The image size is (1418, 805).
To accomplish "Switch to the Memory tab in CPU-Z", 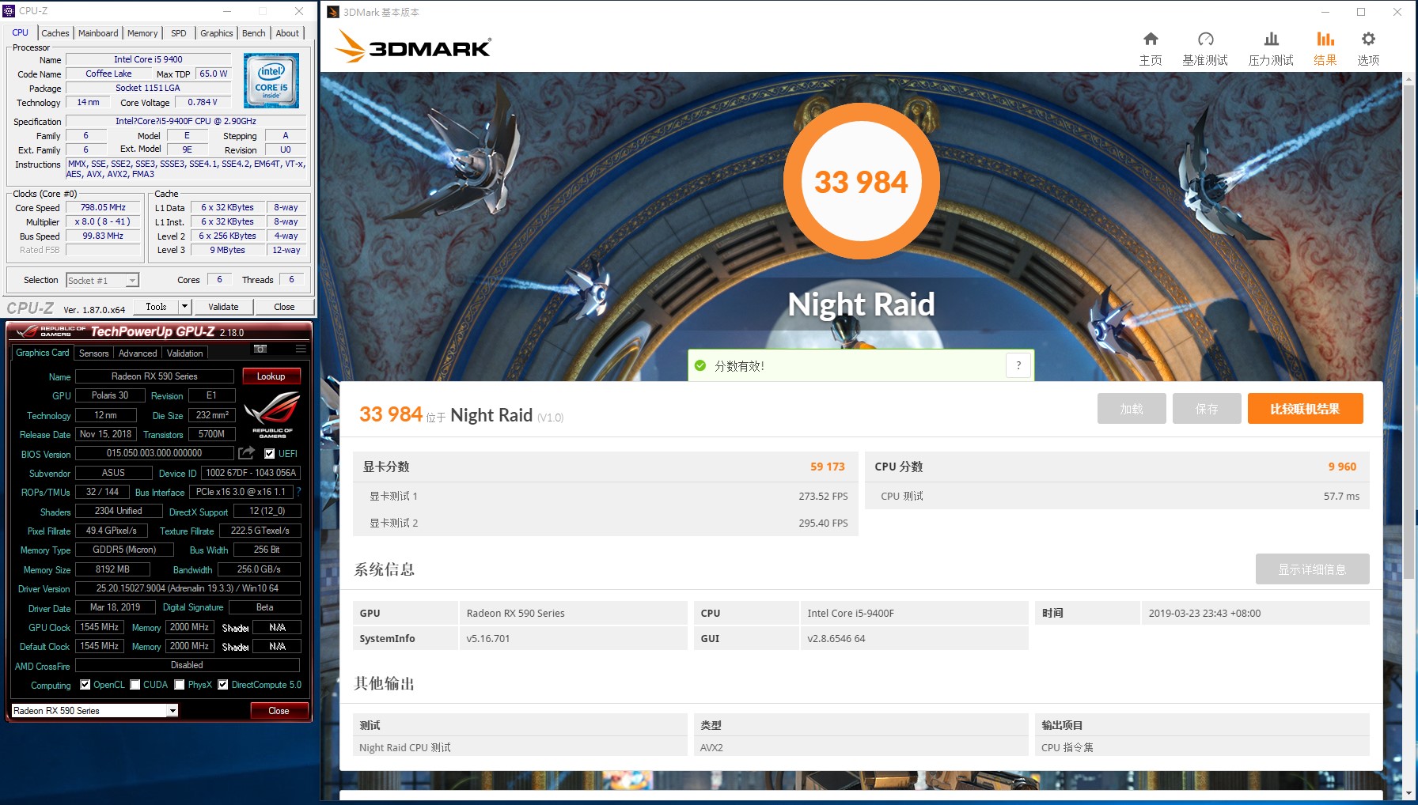I will [x=142, y=33].
